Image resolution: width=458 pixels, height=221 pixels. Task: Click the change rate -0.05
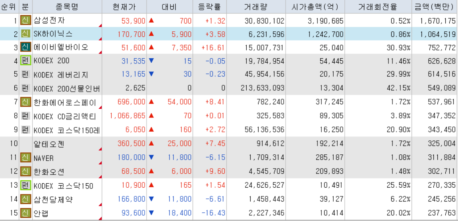pyautogui.click(x=216, y=61)
